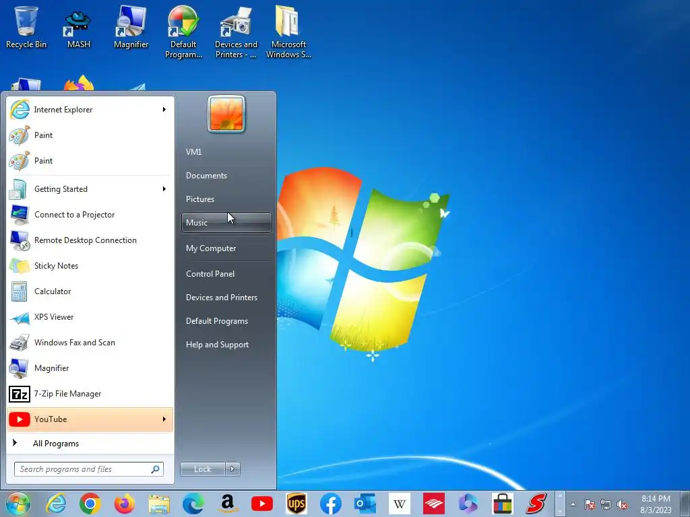Open Default Programs in Start menu
The width and height of the screenshot is (690, 517).
click(x=226, y=321)
